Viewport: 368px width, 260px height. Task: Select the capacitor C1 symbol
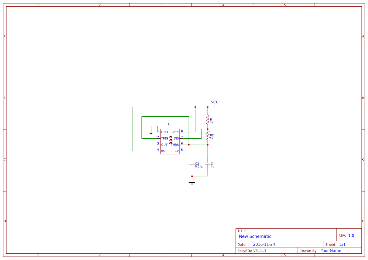tap(208, 164)
